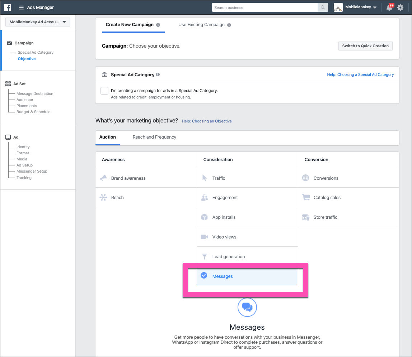Screen dimensions: 412x357
Task: Choose the Store traffic objective icon
Action: (306, 217)
